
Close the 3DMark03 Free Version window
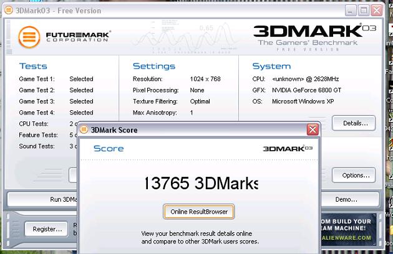(377, 11)
